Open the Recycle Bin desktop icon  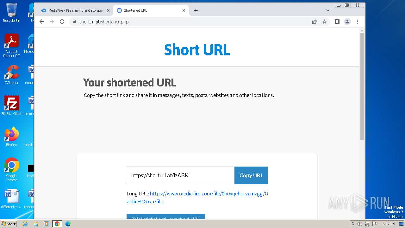(11, 13)
